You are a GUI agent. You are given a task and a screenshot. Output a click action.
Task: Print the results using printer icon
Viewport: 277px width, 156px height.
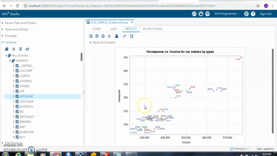click(x=116, y=36)
